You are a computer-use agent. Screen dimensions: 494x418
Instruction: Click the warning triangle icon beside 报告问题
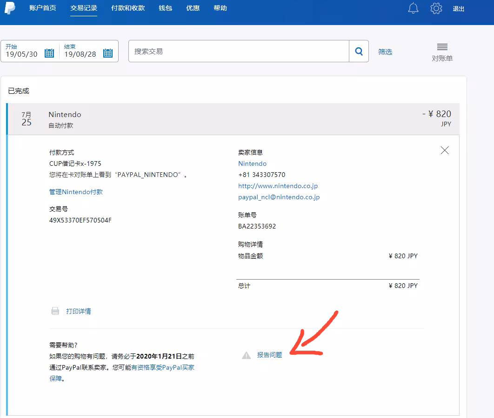[x=246, y=355]
